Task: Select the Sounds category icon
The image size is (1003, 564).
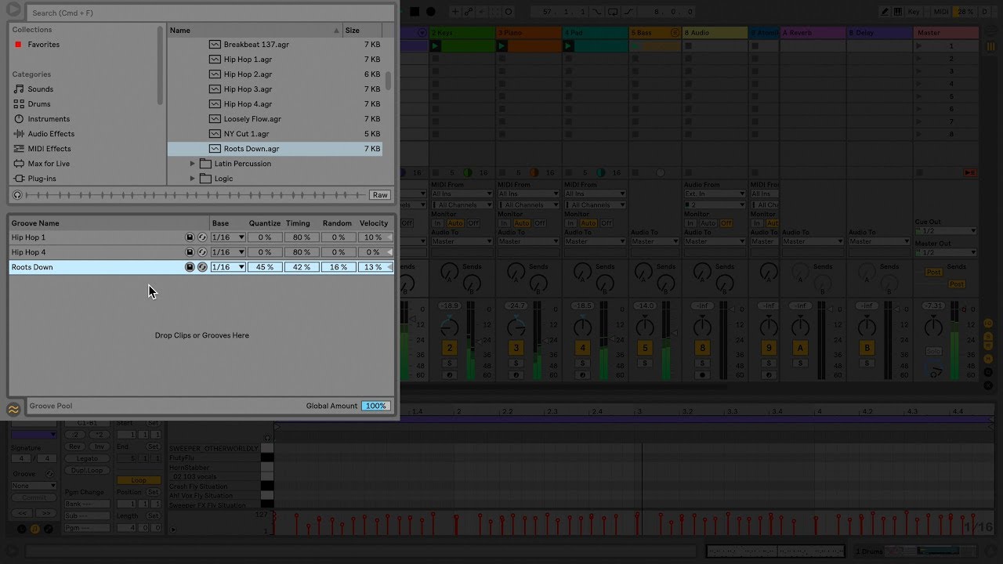Action: [20, 89]
